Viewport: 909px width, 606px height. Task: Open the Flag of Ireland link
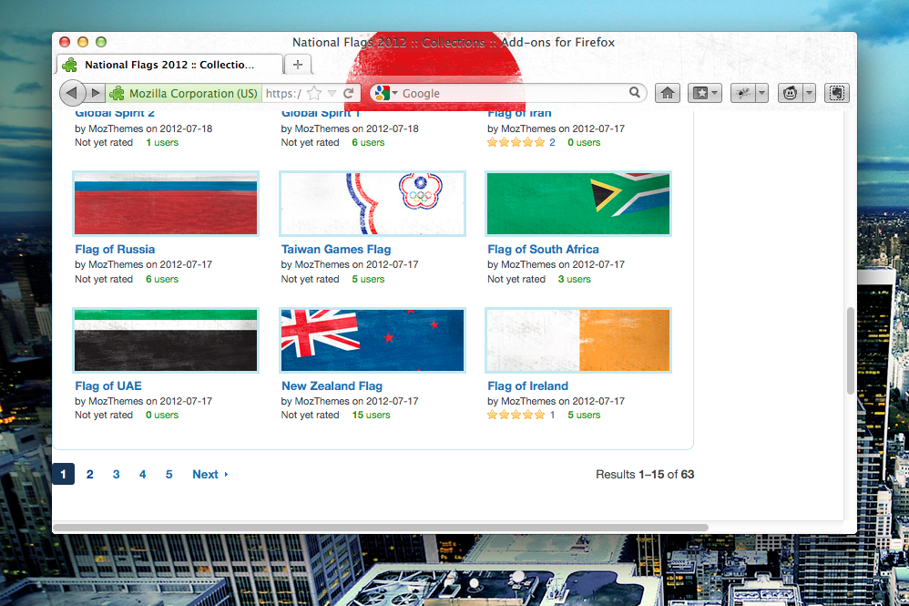click(527, 386)
